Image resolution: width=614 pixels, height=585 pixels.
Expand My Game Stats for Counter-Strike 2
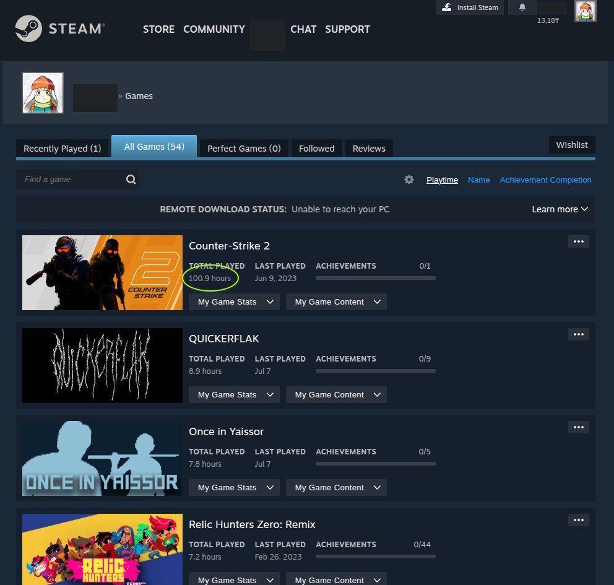tap(234, 302)
